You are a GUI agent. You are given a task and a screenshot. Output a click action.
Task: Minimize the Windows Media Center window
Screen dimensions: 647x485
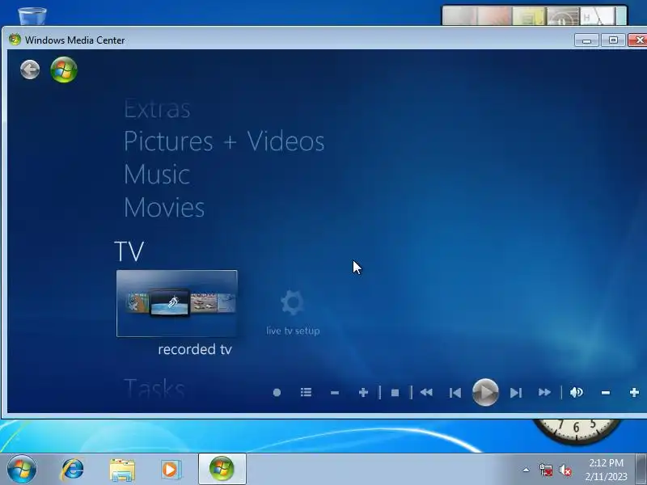586,40
